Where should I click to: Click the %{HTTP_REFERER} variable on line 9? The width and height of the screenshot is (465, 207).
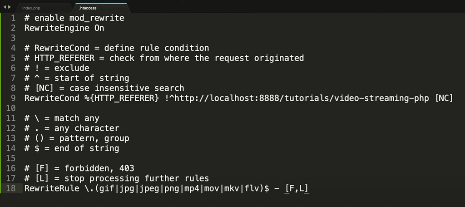pos(122,98)
